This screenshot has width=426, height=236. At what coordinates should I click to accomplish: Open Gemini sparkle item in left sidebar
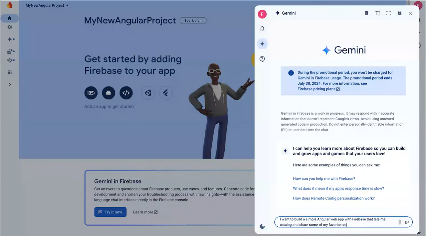click(10, 39)
